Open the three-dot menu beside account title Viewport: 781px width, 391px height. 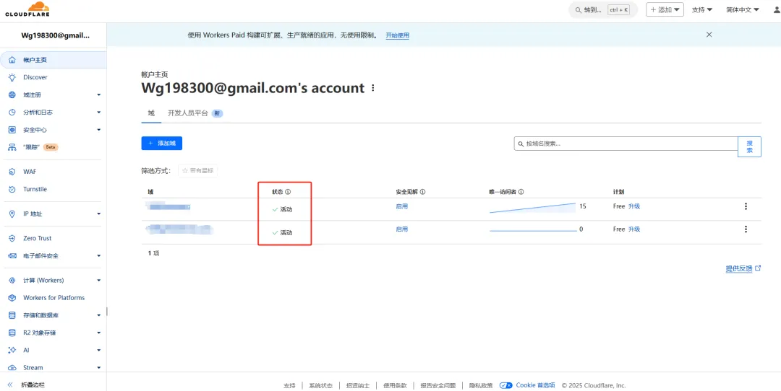pyautogui.click(x=373, y=89)
